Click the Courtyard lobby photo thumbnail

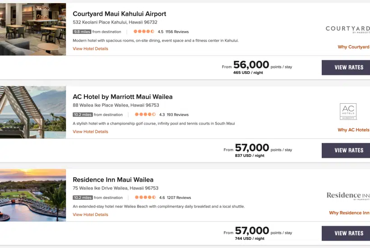[x=33, y=29]
